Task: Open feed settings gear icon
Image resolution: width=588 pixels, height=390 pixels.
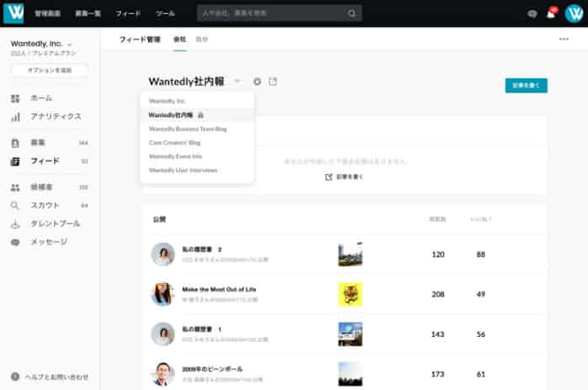Action: 257,82
